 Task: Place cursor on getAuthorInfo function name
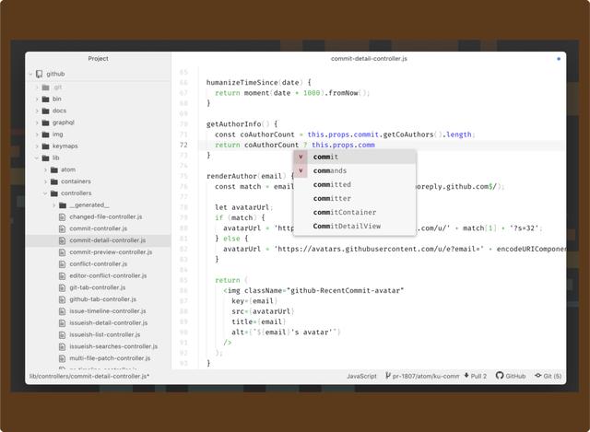[x=233, y=124]
